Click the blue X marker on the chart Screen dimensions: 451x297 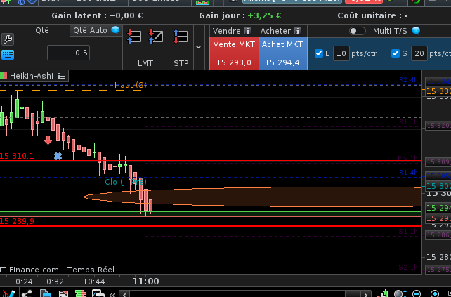pyautogui.click(x=58, y=156)
